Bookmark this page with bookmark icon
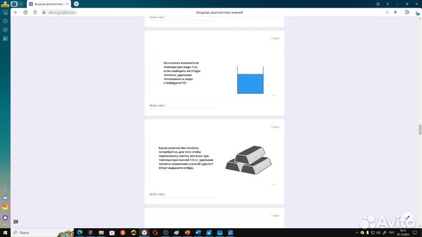The image size is (422, 237). coord(396,12)
